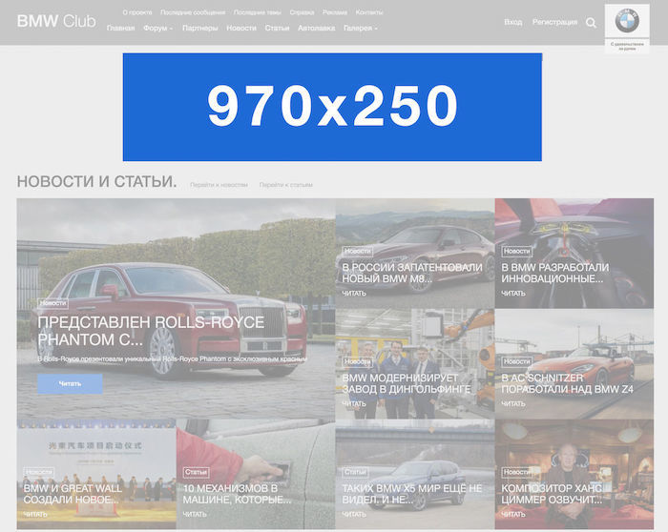This screenshot has width=668, height=532.
Task: Click Статьи tag on 10 механизмов card
Action: tap(197, 473)
